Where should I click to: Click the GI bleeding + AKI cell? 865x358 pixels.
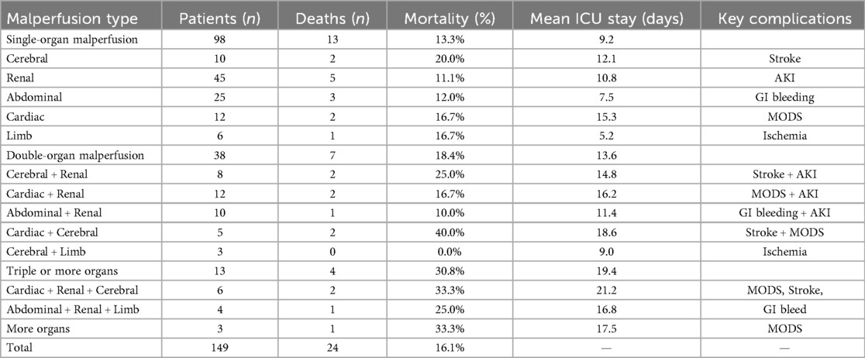tap(781, 213)
